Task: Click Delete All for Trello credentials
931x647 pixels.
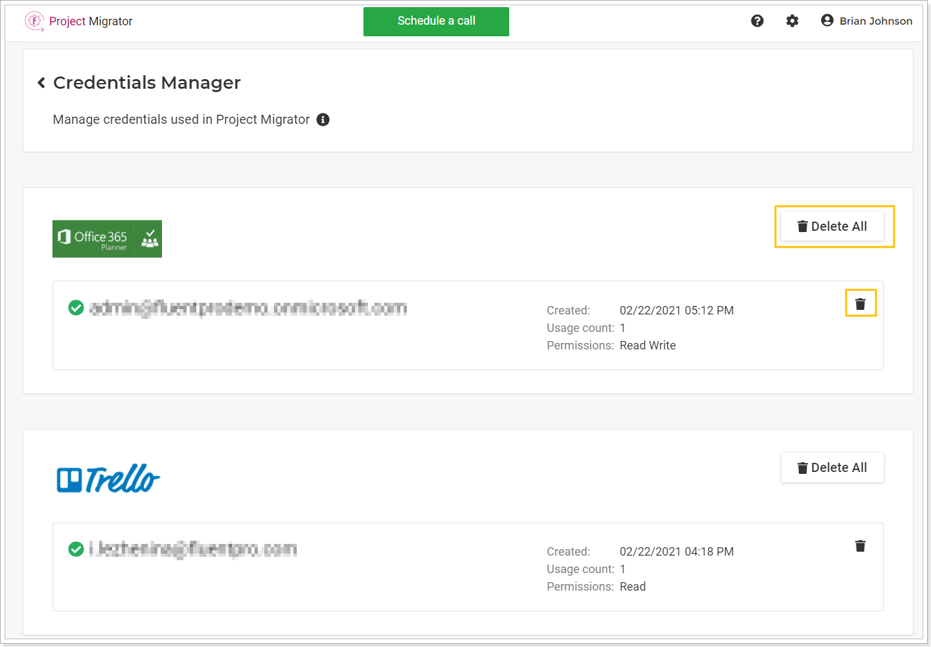Action: [x=833, y=467]
